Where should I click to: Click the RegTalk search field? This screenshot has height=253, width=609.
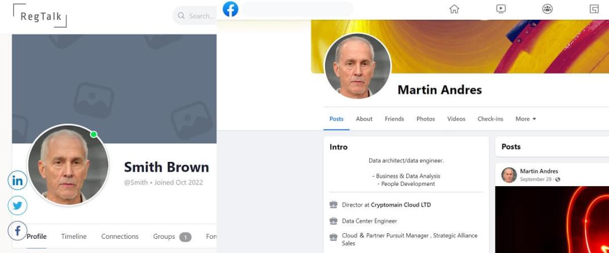point(195,16)
